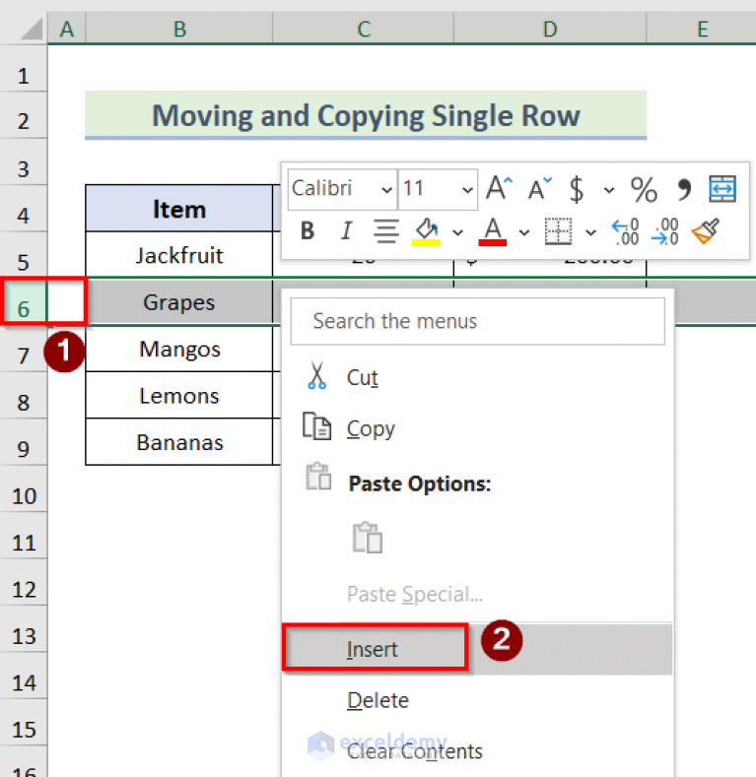Screen dimensions: 756x777
Task: Click the center align icon
Action: point(385,231)
